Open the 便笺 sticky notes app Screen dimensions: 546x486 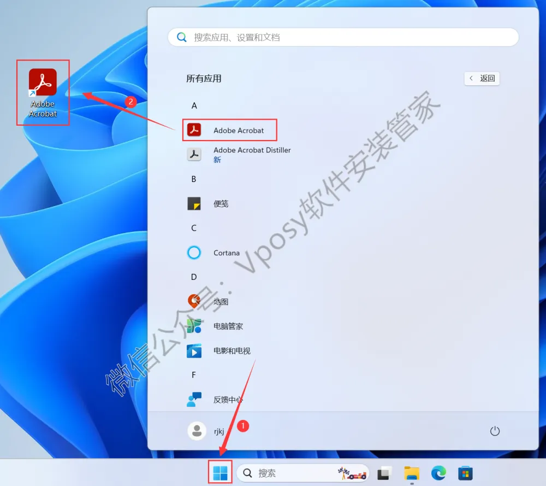point(207,203)
